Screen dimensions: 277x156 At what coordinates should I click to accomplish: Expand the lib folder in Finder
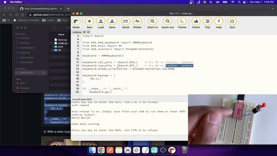(53, 50)
